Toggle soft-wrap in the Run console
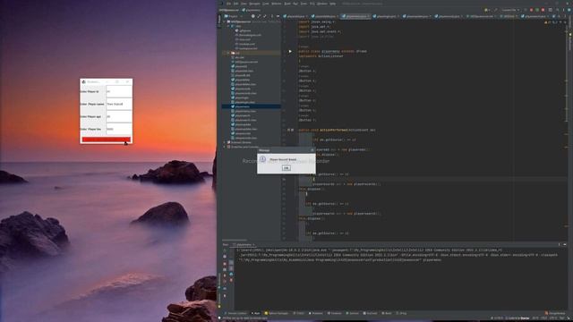 pos(231,262)
